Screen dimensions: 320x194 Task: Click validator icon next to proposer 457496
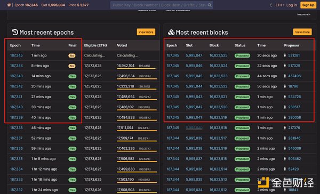tap(285, 76)
